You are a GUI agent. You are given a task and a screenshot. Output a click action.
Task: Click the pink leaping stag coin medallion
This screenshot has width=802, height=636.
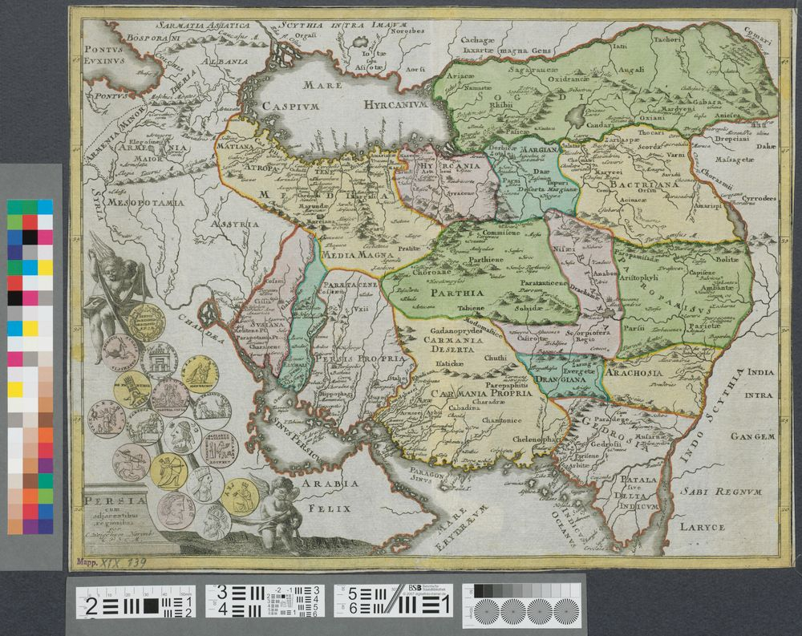click(119, 353)
